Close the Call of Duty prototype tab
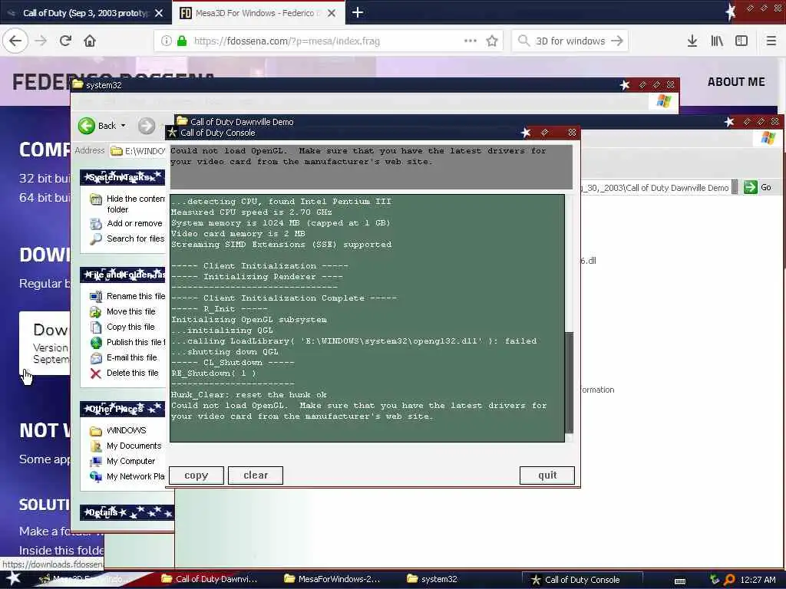 tap(159, 13)
